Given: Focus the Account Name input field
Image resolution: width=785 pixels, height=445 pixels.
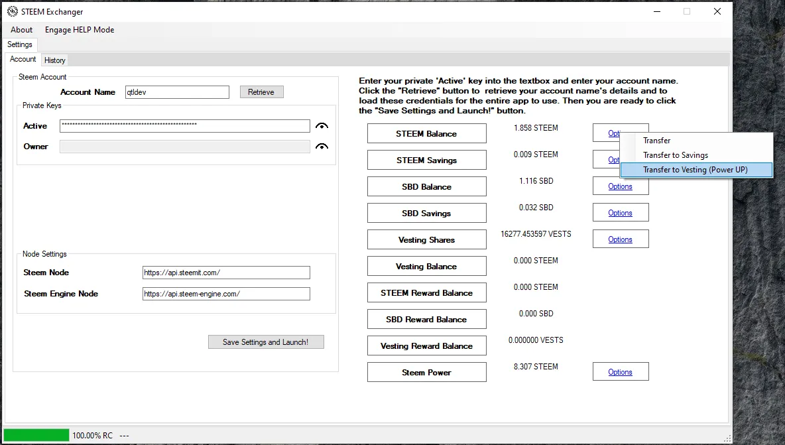Looking at the screenshot, I should coord(177,92).
